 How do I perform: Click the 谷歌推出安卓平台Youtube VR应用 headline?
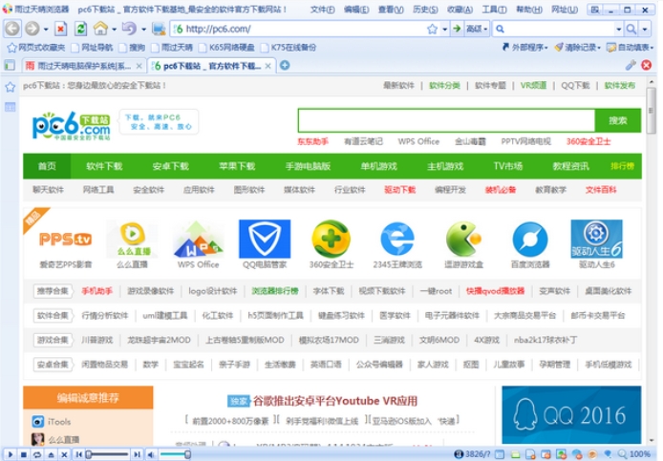[335, 401]
